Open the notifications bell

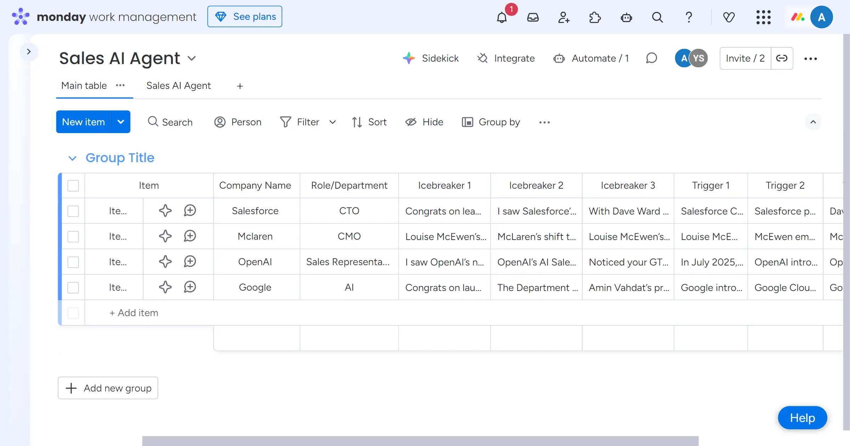click(502, 17)
